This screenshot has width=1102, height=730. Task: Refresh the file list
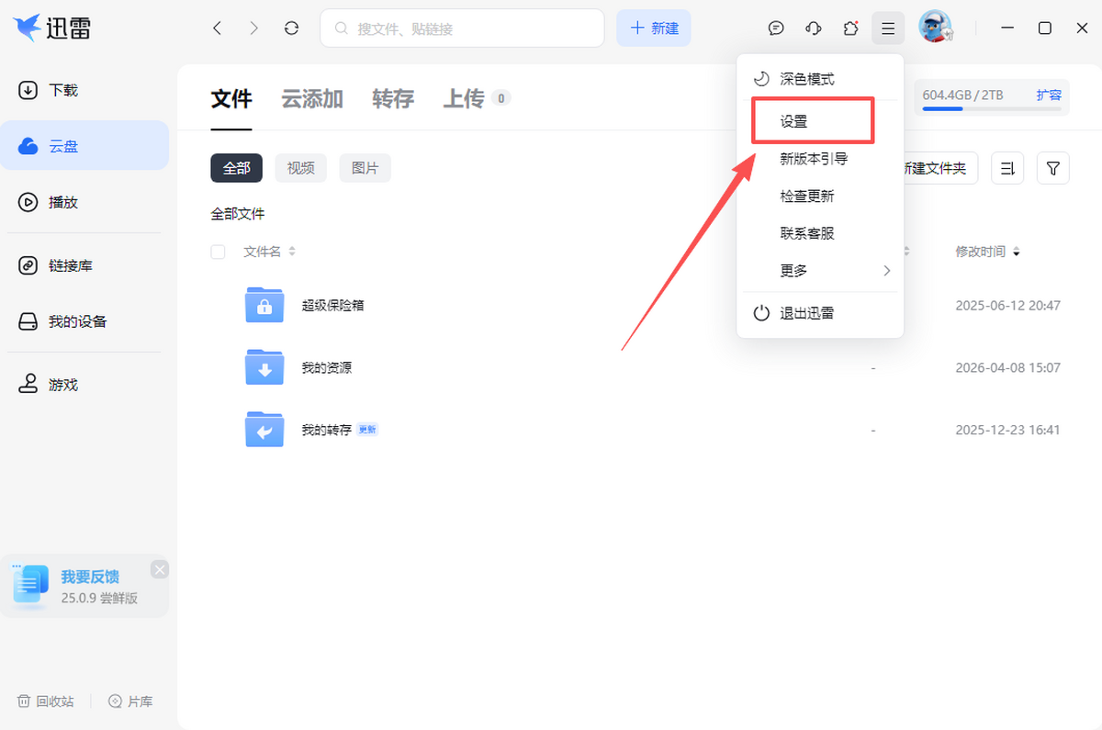coord(291,28)
